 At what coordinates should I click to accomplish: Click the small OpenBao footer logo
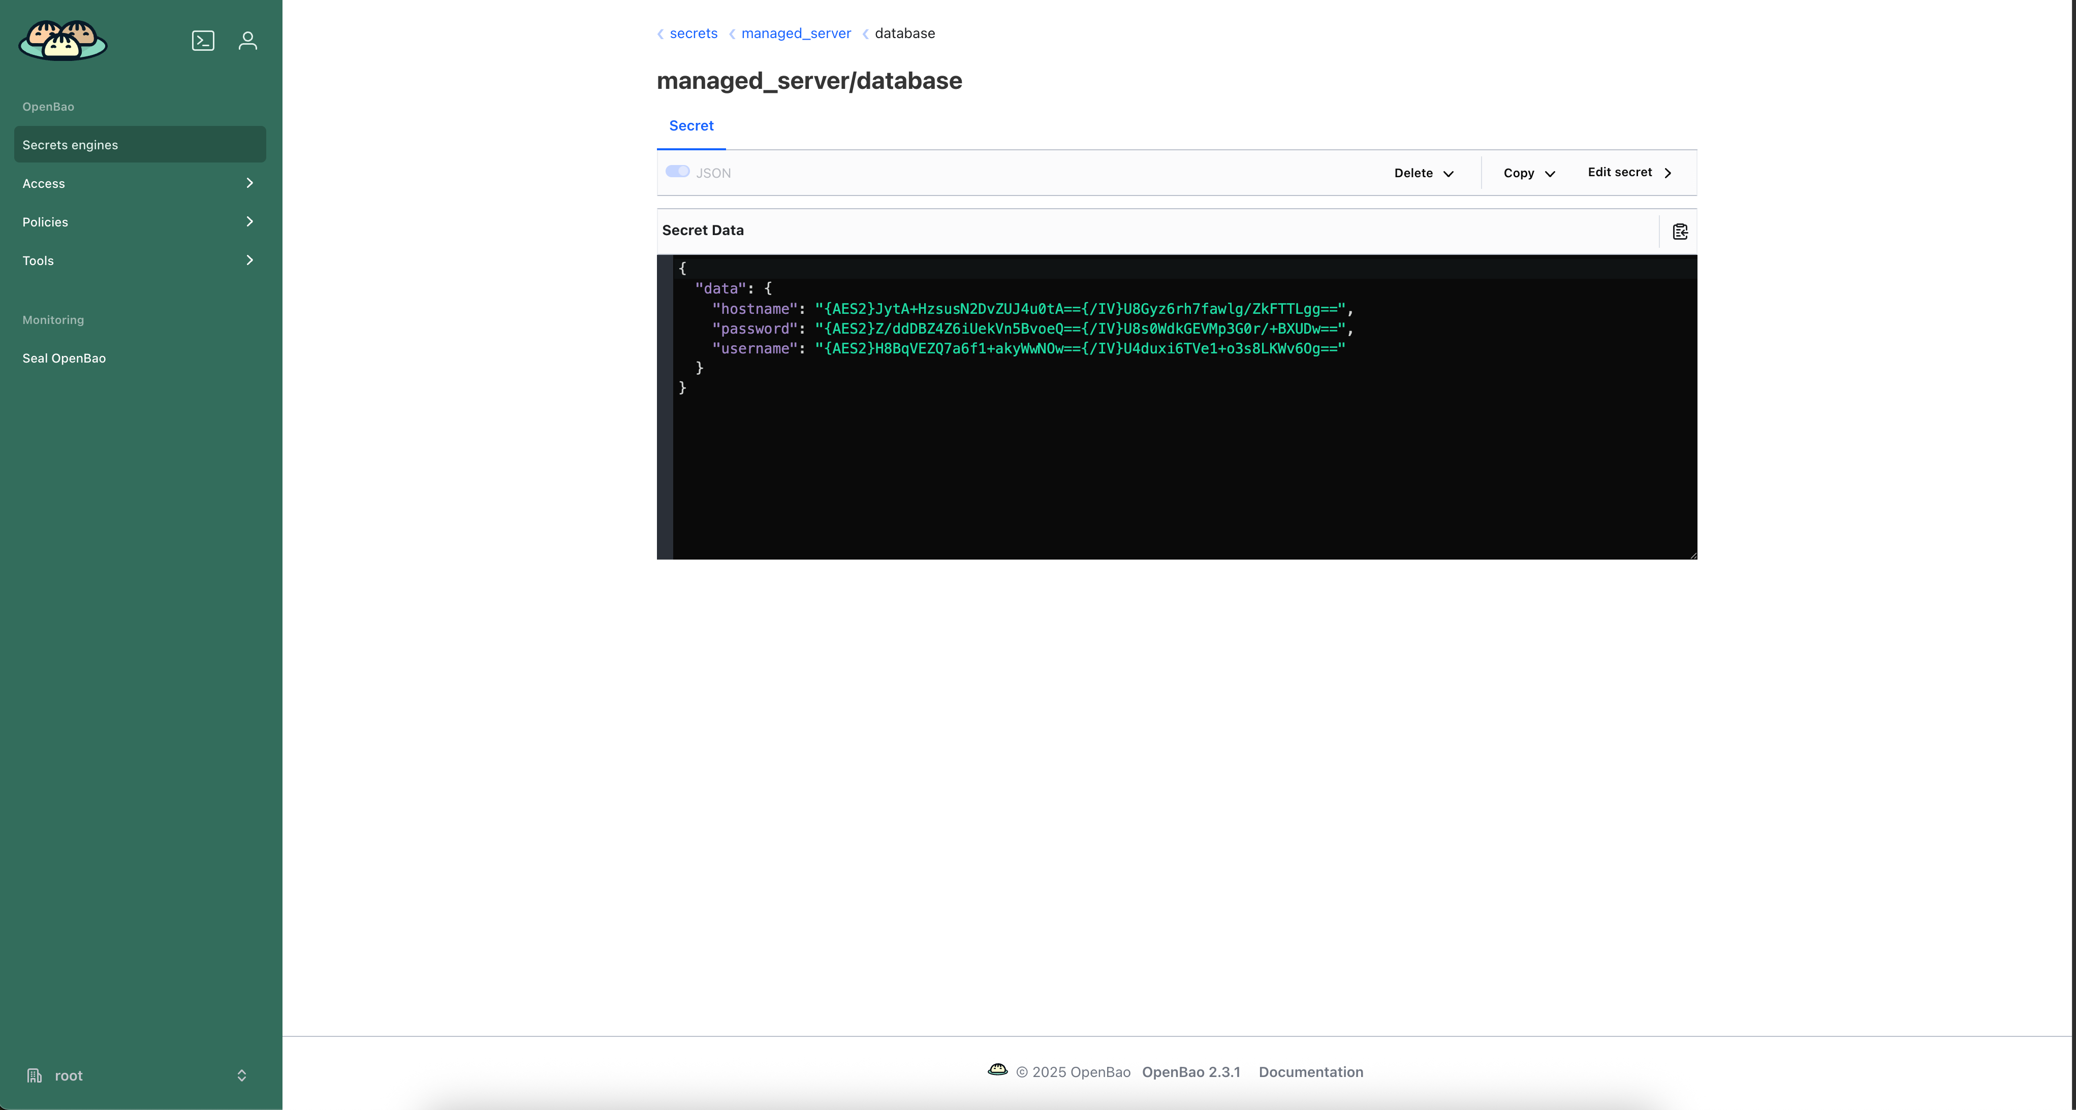[997, 1070]
